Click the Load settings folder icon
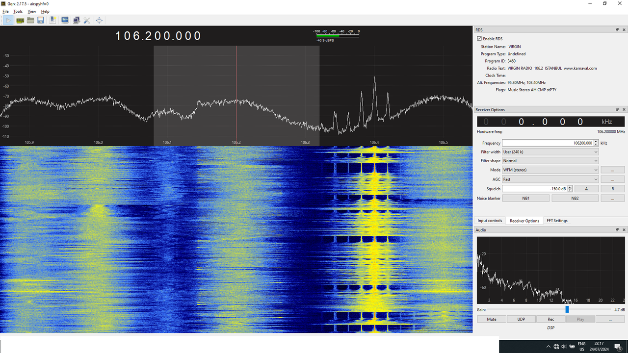This screenshot has height=353, width=628. 30,20
